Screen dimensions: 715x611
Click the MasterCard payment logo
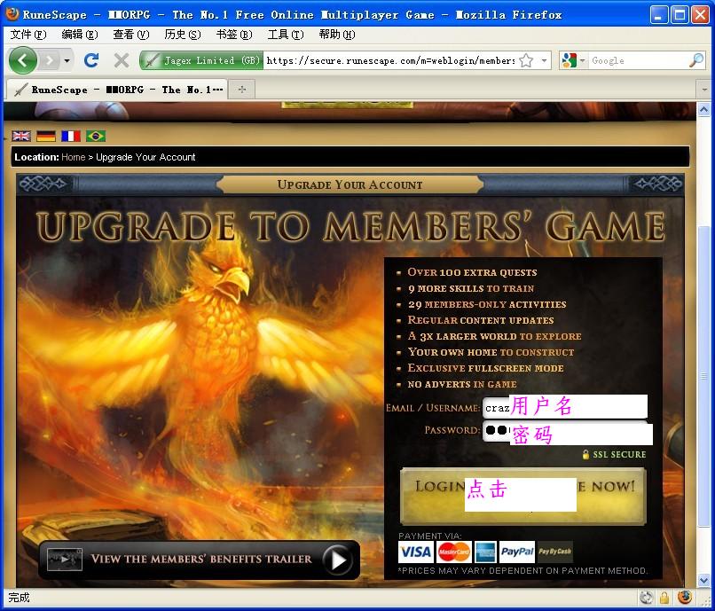click(453, 552)
